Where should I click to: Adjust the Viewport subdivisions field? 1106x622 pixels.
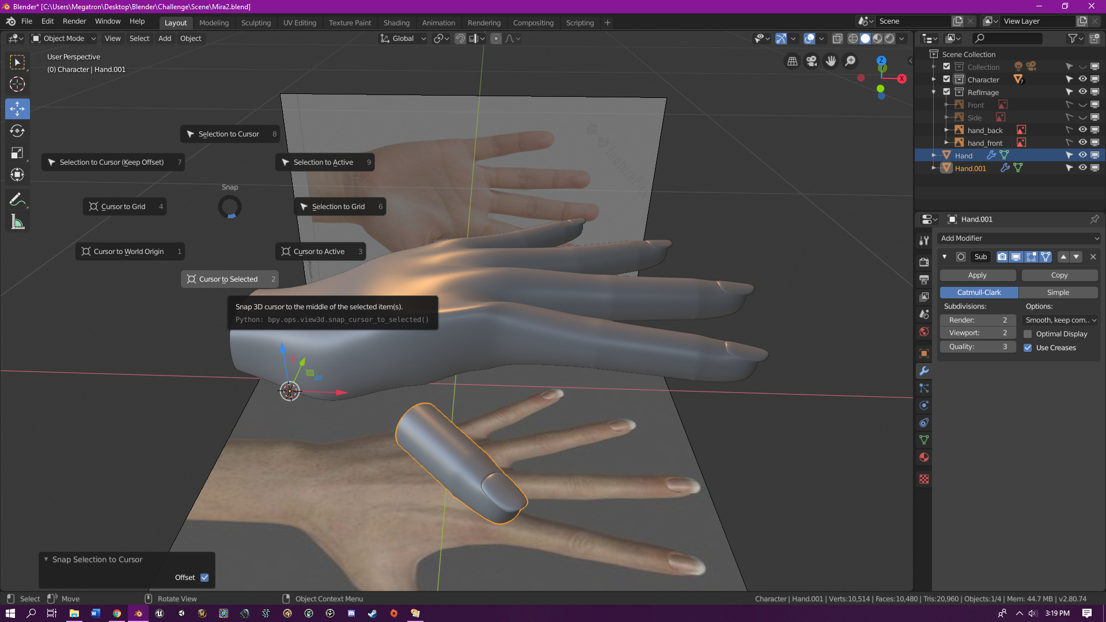[978, 333]
